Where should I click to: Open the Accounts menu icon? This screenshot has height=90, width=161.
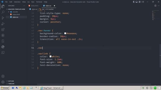3,76
